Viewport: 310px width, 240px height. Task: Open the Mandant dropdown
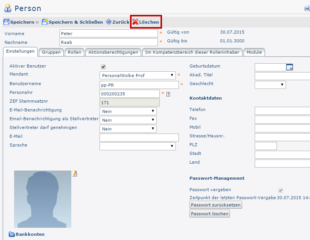point(138,76)
